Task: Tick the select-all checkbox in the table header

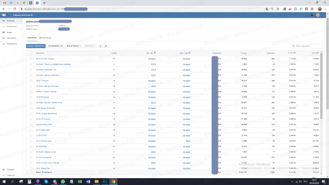Action: click(x=31, y=53)
